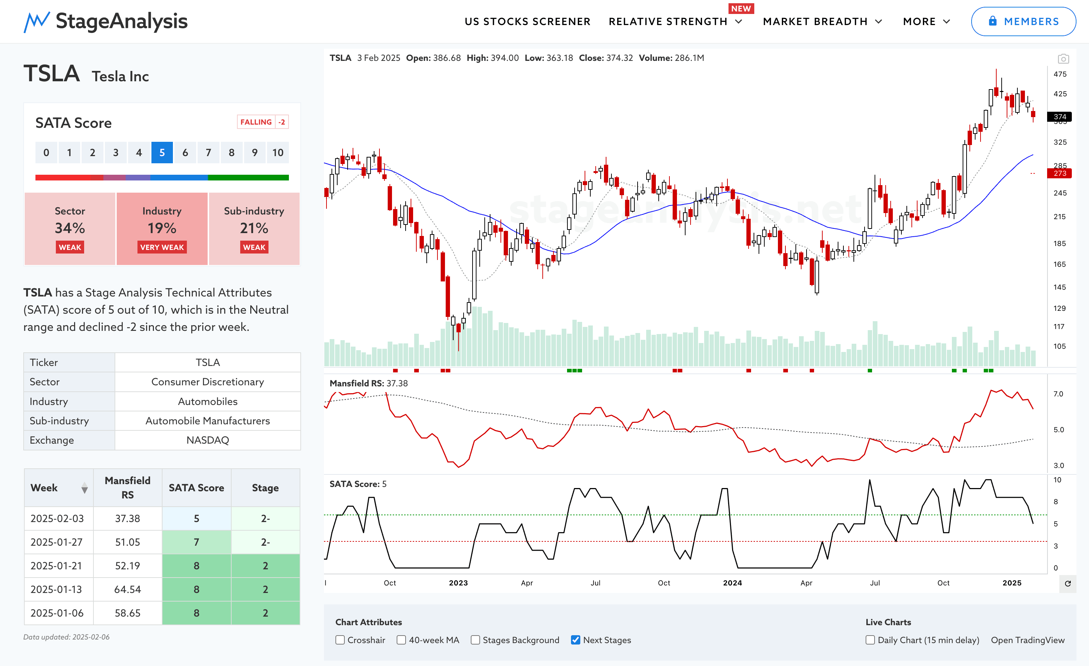Click Consumer Discretionary sector value
Screen dimensions: 1089x666
208,382
